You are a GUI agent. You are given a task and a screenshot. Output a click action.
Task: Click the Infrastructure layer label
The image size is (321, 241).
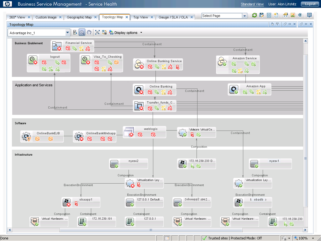(x=24, y=154)
